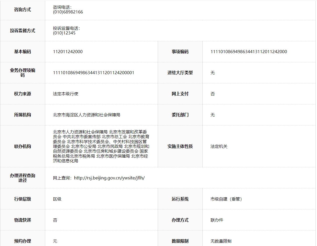The height and width of the screenshot is (246, 317).
Task: Click the 无 value beside 预约办理
Action: pos(55,241)
